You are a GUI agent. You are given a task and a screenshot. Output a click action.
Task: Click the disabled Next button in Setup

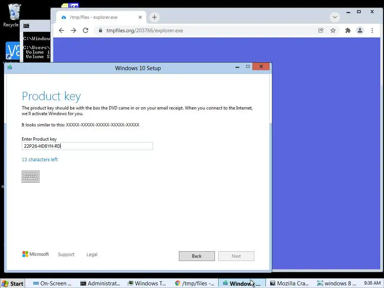[236, 256]
